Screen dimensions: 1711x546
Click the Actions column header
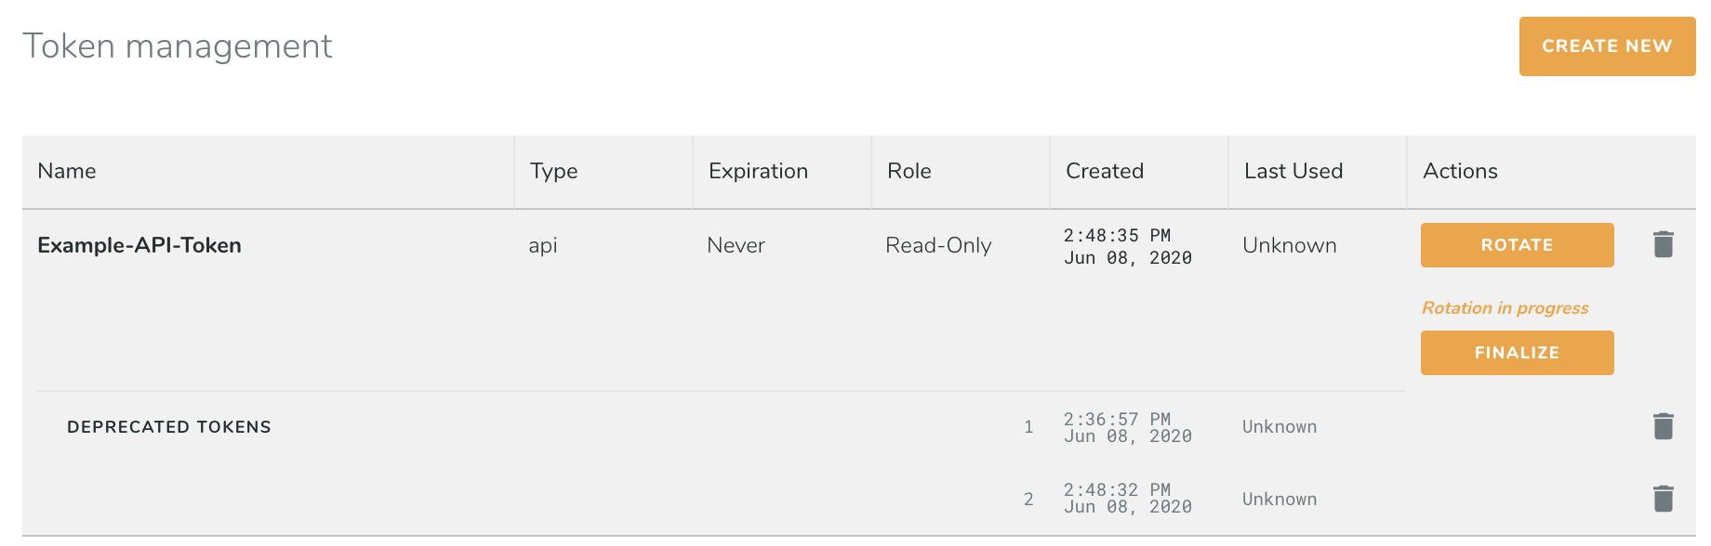click(x=1460, y=171)
